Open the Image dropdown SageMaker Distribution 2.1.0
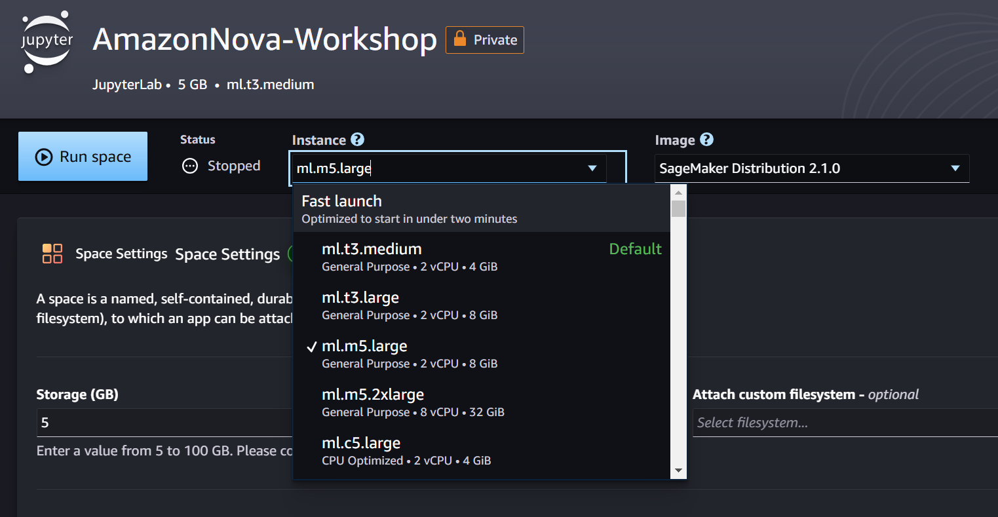Image resolution: width=998 pixels, height=517 pixels. (812, 168)
